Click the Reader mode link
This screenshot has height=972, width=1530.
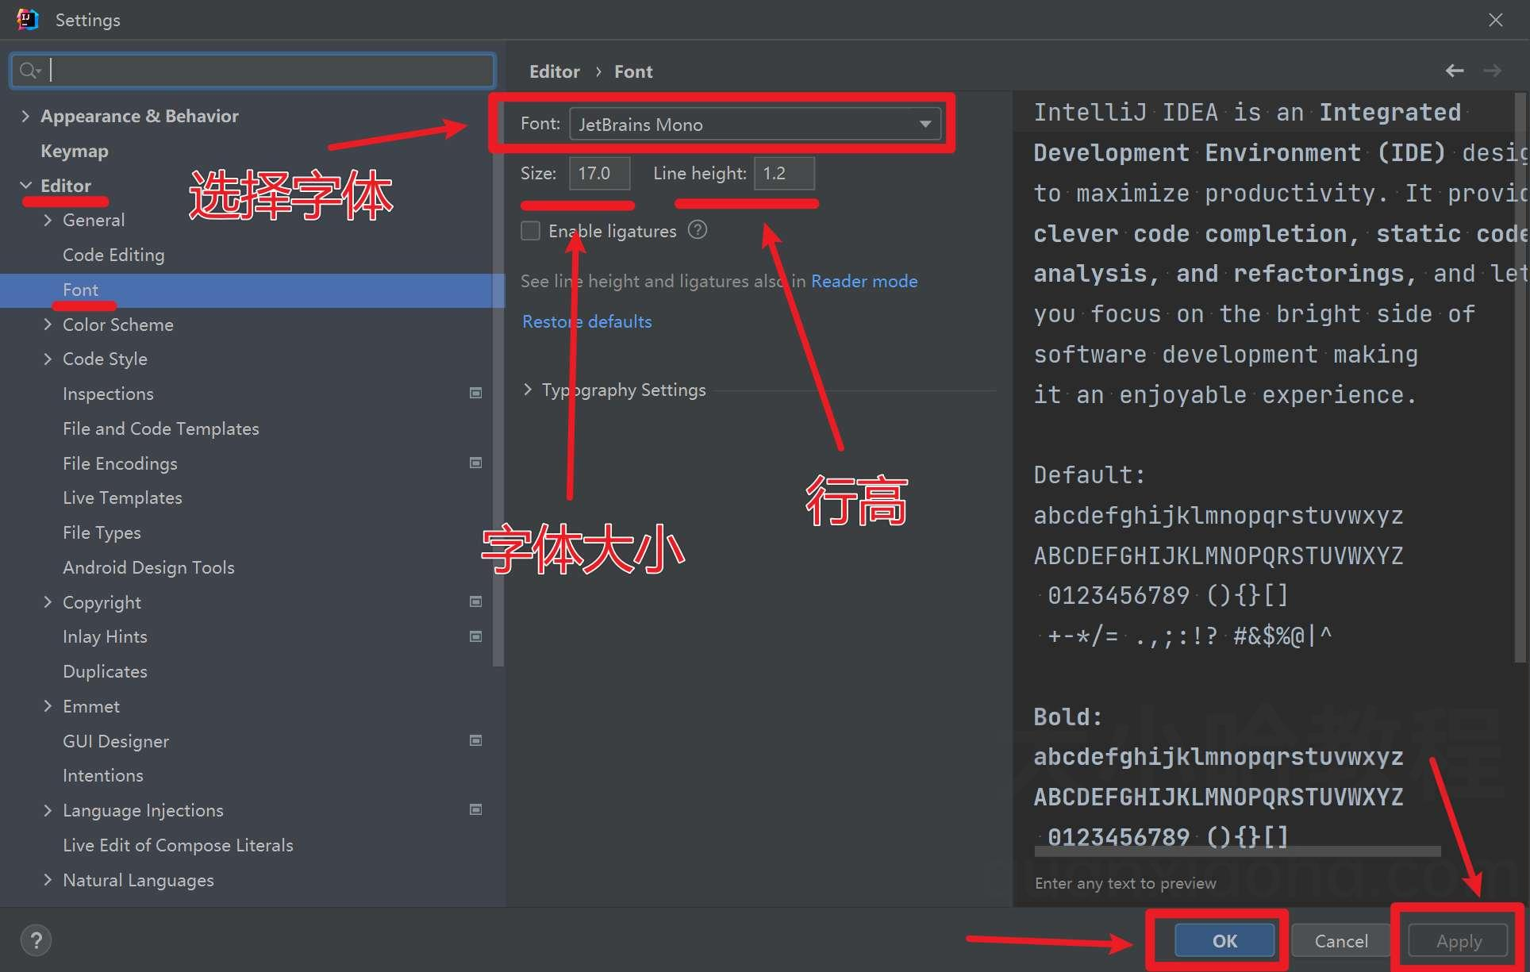863,281
